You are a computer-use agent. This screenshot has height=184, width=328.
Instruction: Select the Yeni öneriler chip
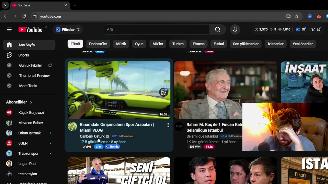tap(303, 44)
